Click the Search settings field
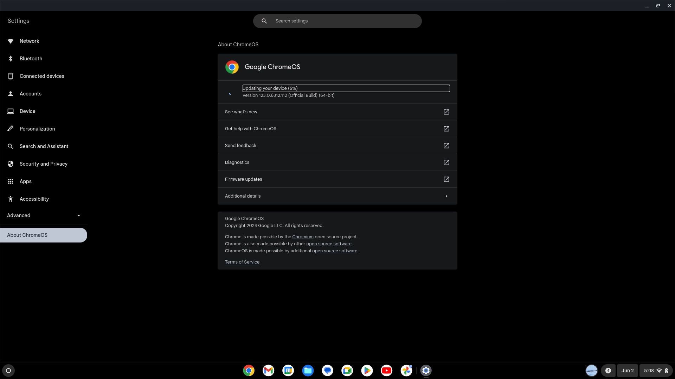Viewport: 675px width, 379px height. pos(337,21)
